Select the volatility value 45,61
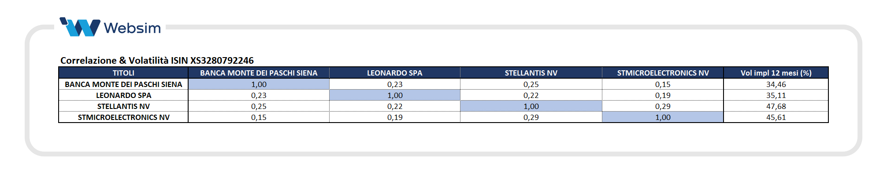 point(776,117)
